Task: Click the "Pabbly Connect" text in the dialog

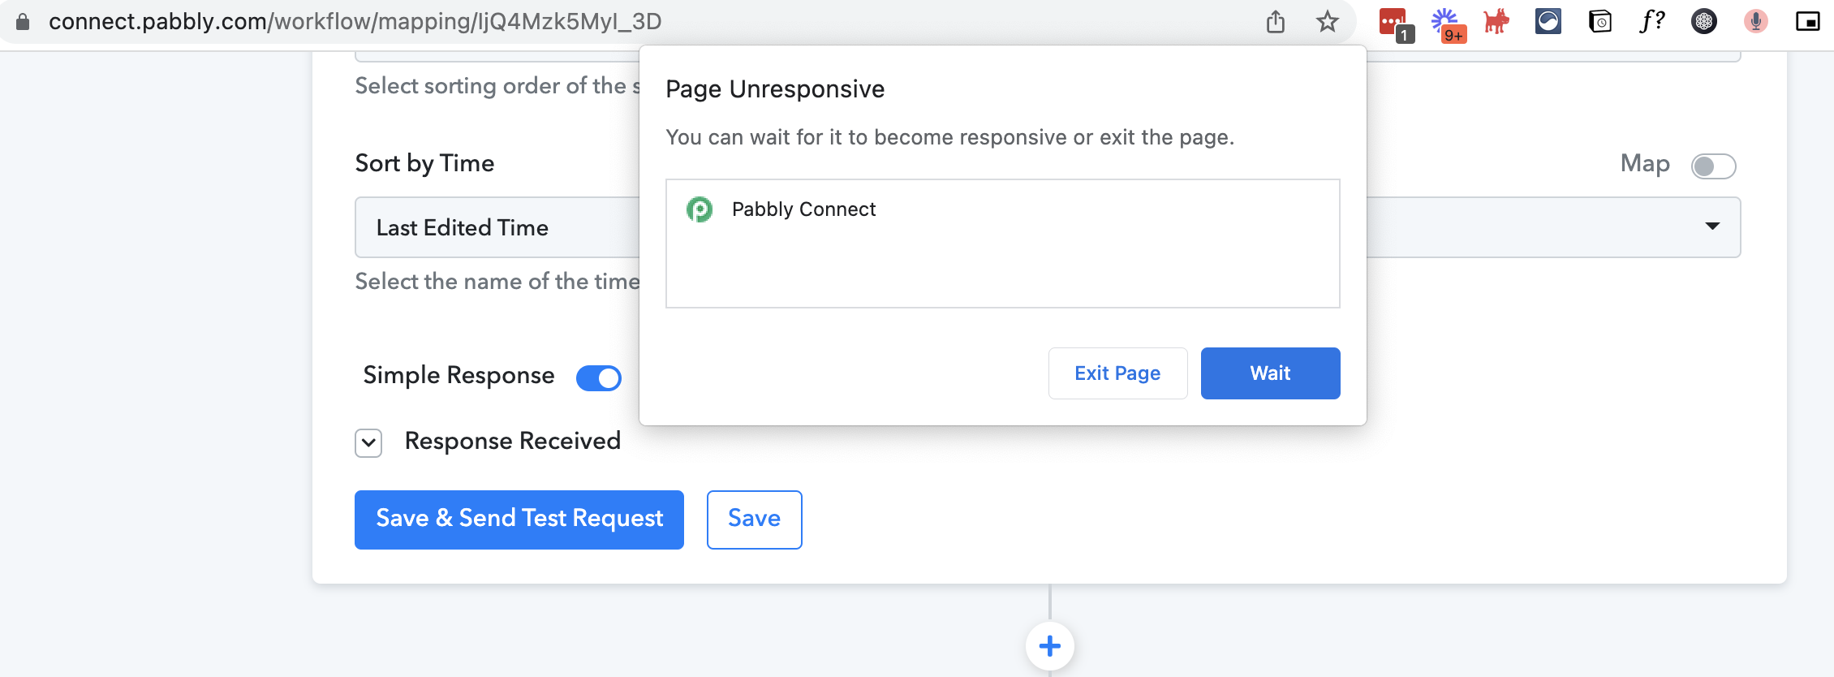Action: (x=803, y=209)
